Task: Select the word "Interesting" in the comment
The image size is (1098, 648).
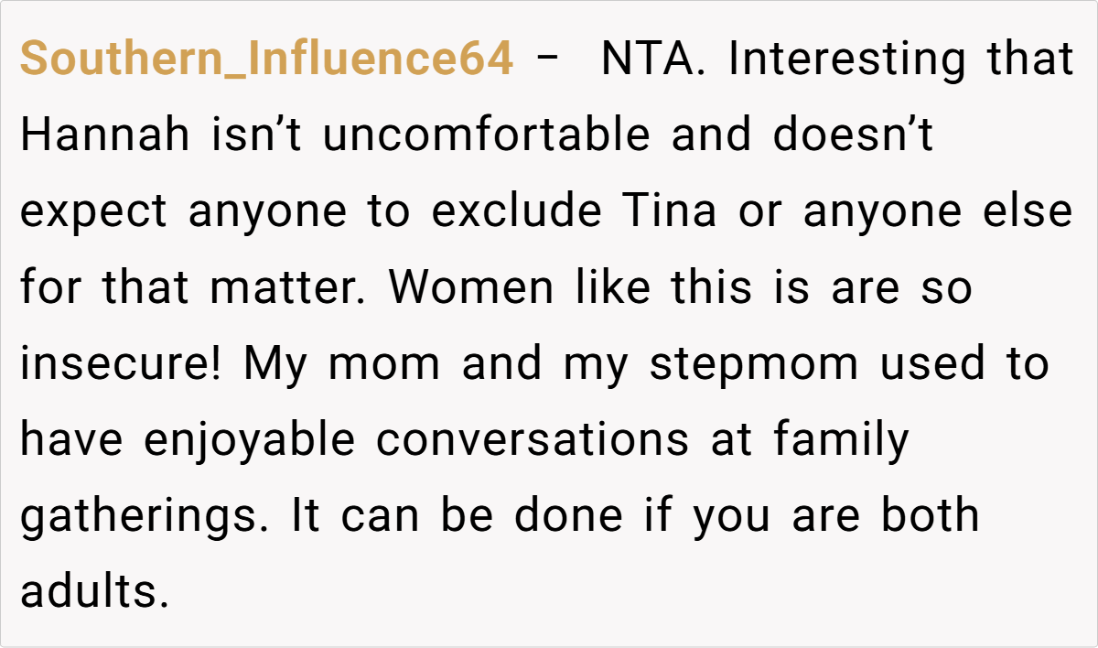Action: click(x=846, y=59)
